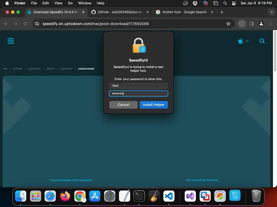Open the Apple menu
Viewport: 277px width, 207px height.
pos(7,3)
